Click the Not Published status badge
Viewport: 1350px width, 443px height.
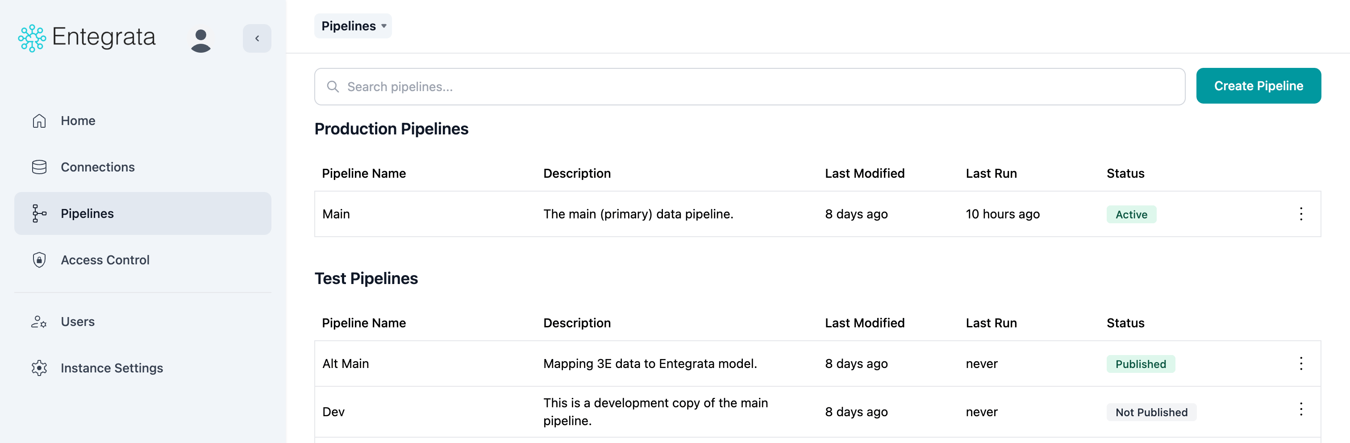pyautogui.click(x=1151, y=412)
